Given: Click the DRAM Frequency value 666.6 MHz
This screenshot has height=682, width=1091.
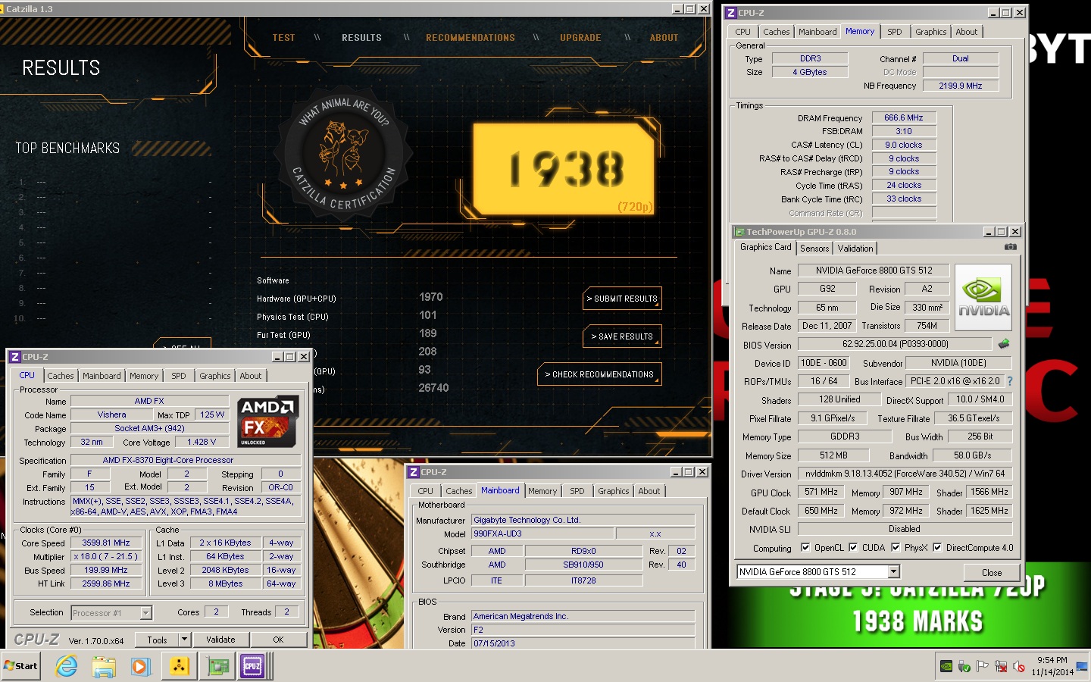Looking at the screenshot, I should point(904,117).
